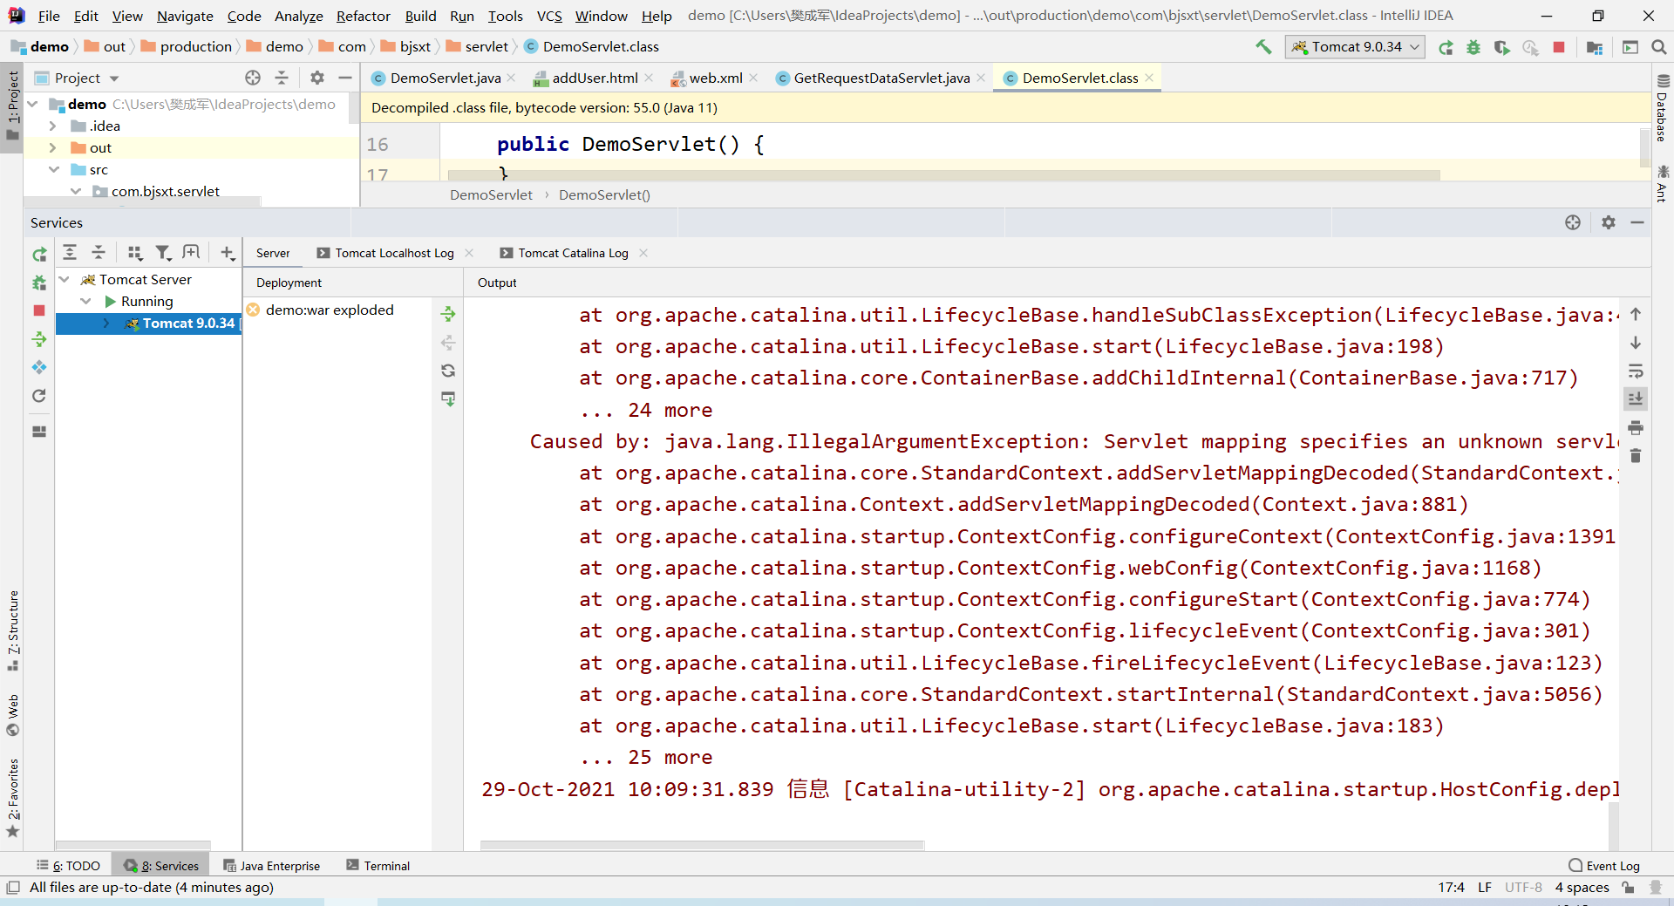Click the Build project hammer icon
The height and width of the screenshot is (906, 1674).
1263,47
